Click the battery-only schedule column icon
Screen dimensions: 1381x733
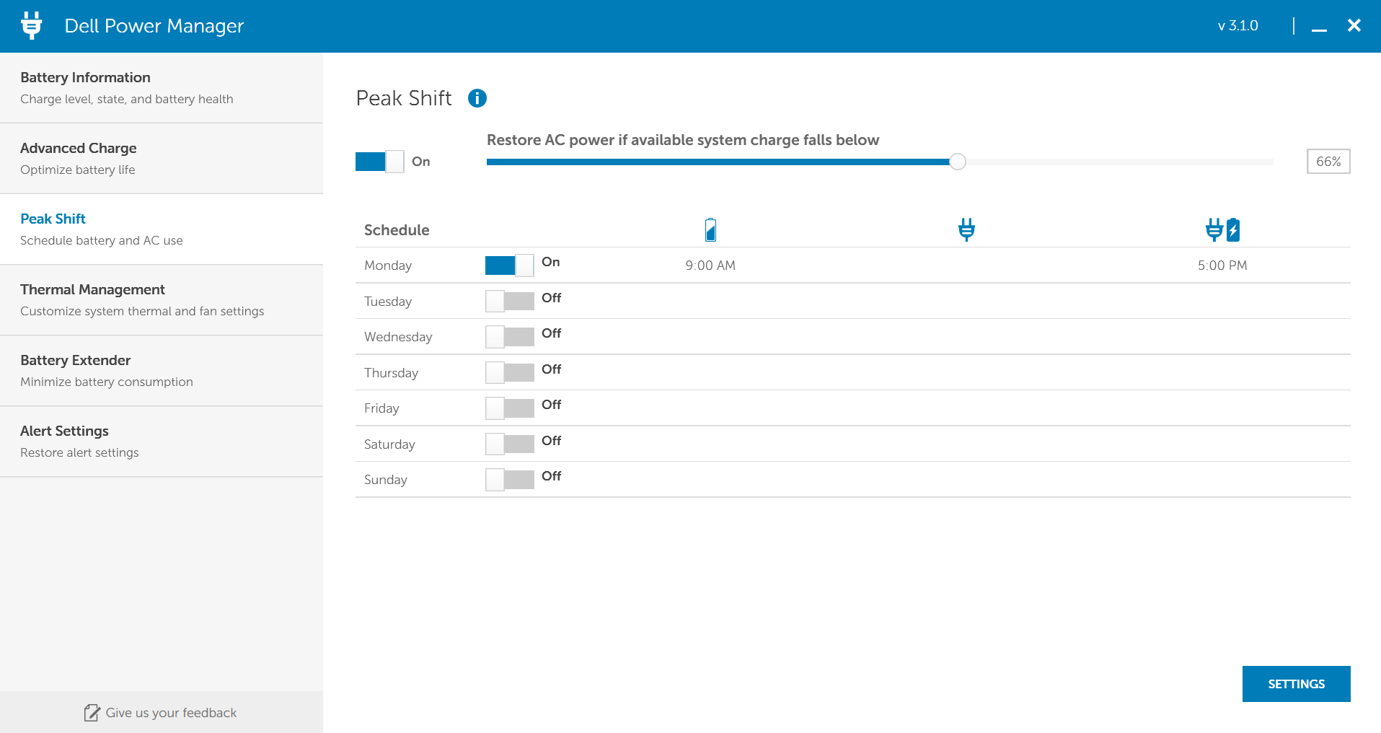click(x=710, y=229)
